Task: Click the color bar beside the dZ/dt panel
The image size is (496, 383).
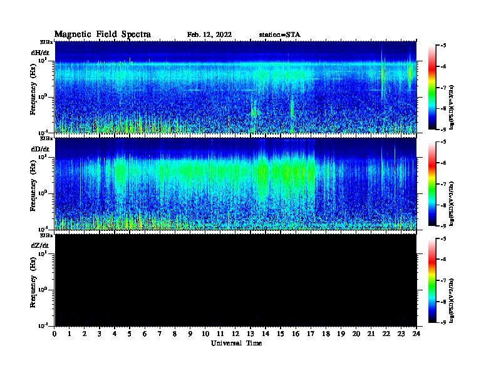Action: point(432,280)
